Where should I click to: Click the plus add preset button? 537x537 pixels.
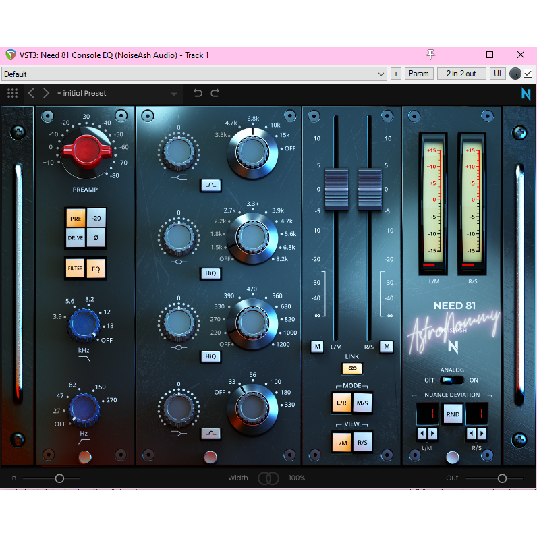point(396,74)
